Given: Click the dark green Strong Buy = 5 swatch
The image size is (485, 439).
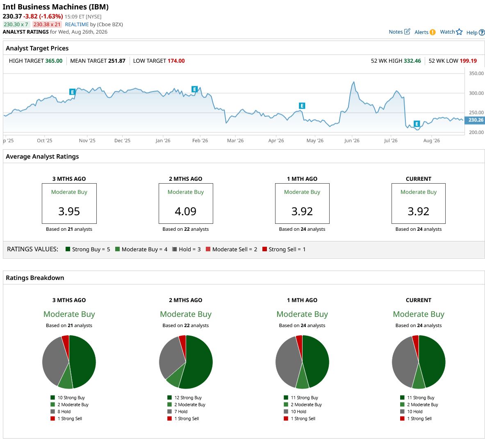Looking at the screenshot, I should [x=68, y=249].
